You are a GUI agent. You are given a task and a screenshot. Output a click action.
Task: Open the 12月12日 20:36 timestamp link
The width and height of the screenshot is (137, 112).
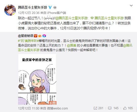click(29, 13)
